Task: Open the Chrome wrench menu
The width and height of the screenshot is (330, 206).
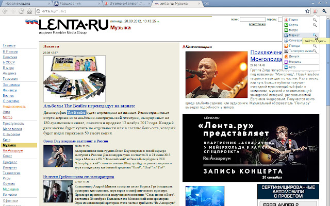Action: (x=324, y=11)
